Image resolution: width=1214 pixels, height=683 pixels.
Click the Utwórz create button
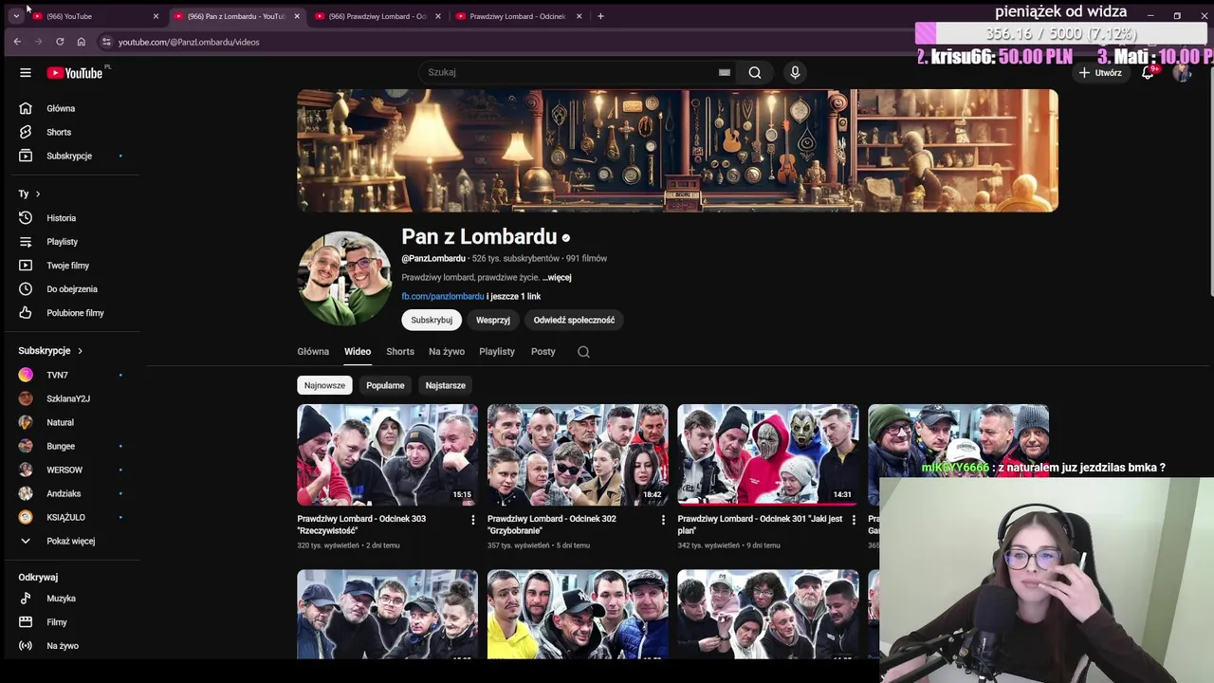tap(1100, 73)
